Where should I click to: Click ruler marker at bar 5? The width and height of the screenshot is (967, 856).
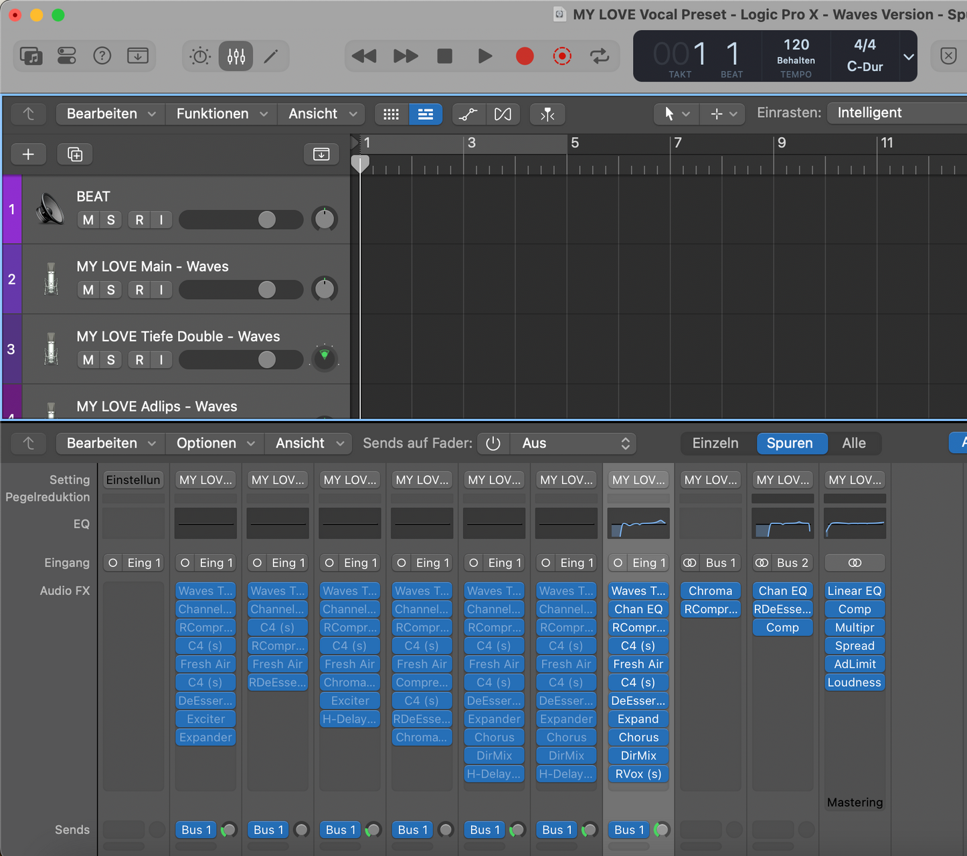(x=574, y=143)
